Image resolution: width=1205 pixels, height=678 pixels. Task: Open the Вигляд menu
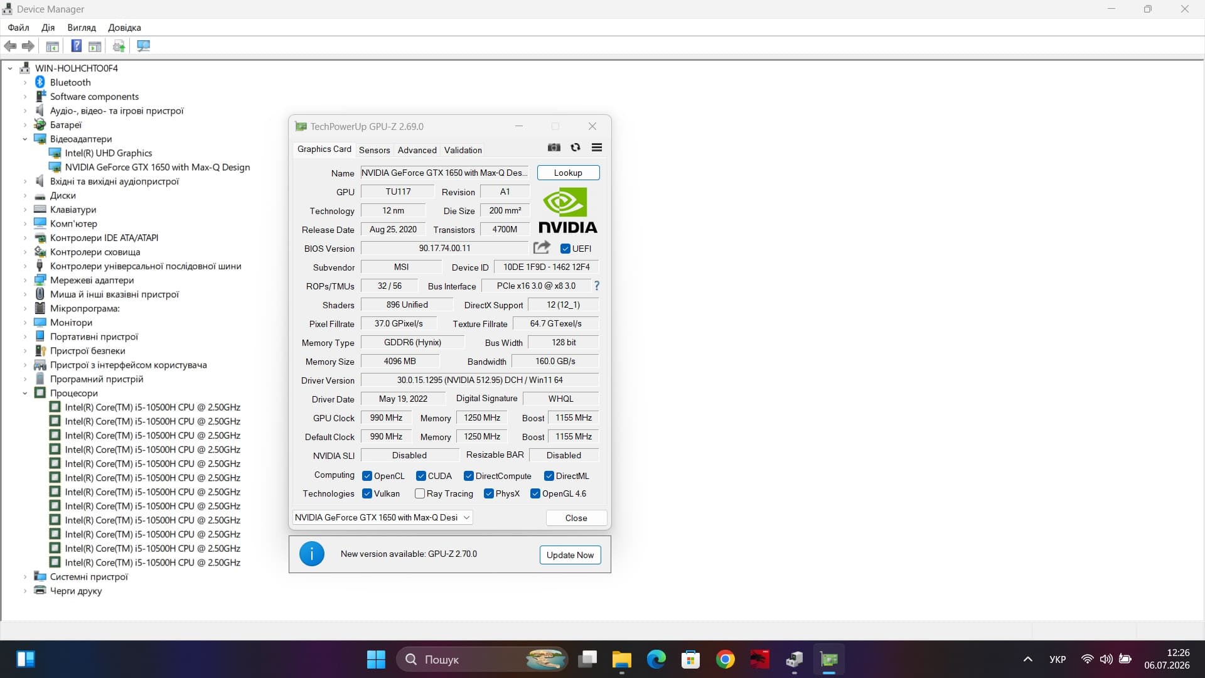tap(82, 28)
